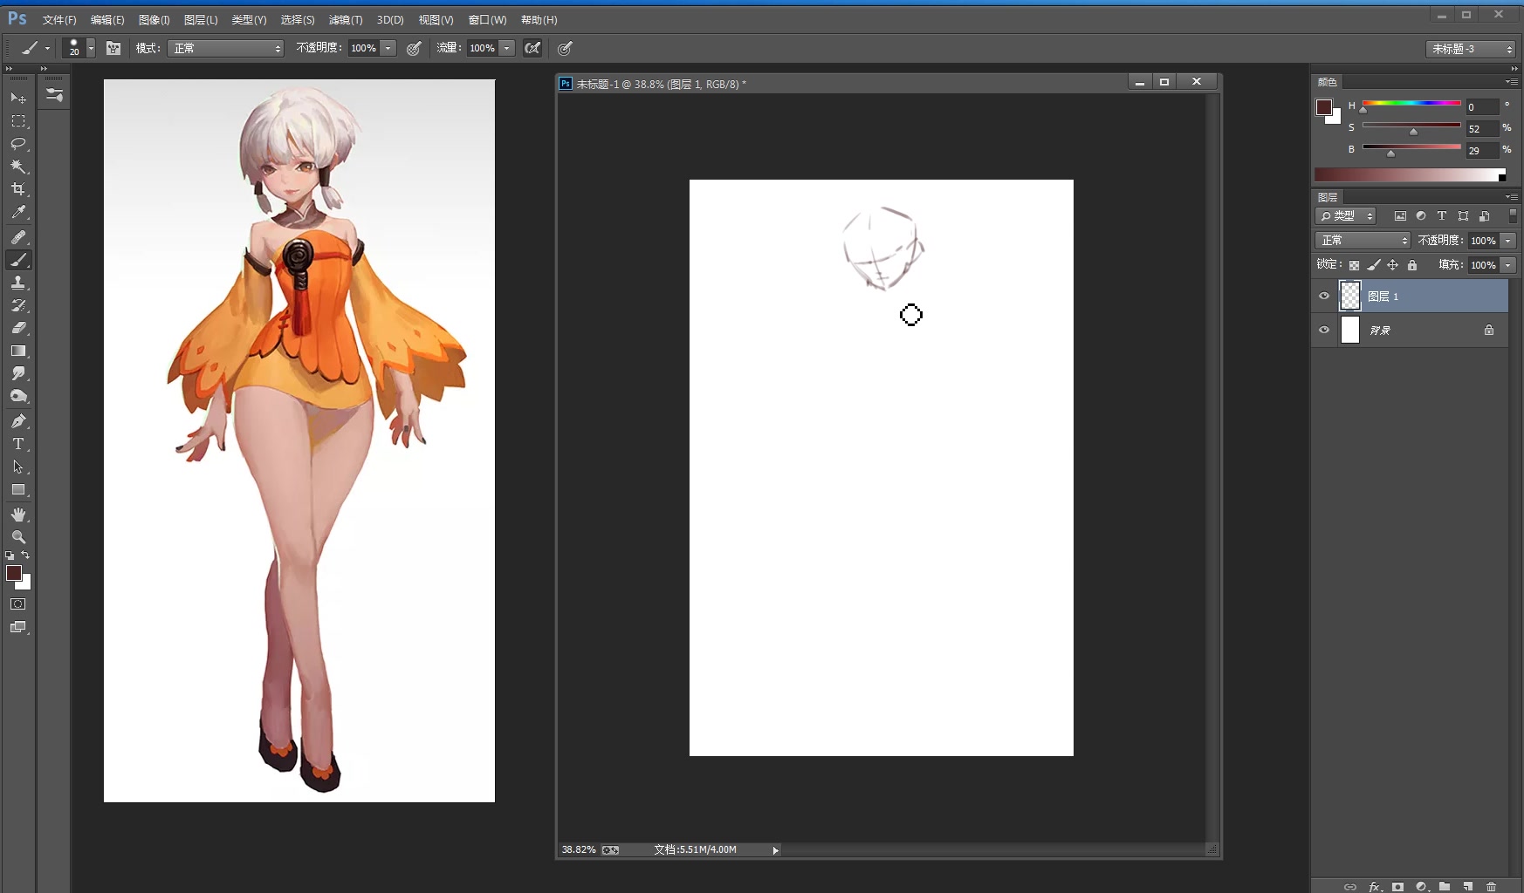Open 编辑(E) menu
This screenshot has height=893, width=1524.
pos(107,19)
